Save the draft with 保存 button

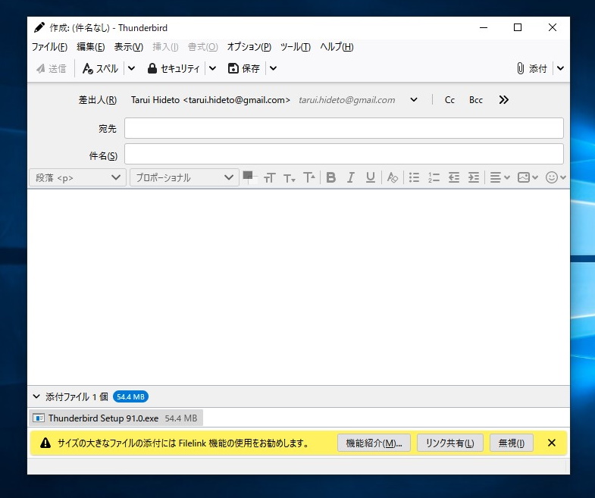[244, 69]
